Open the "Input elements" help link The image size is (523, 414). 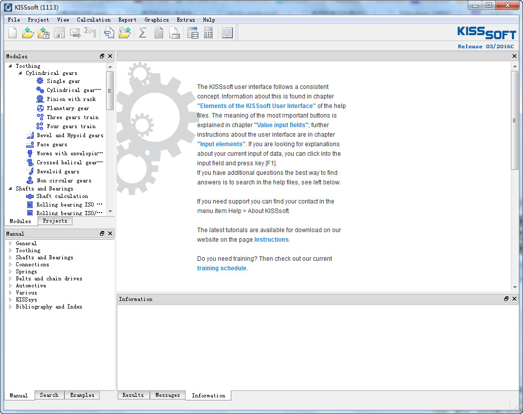tap(221, 144)
